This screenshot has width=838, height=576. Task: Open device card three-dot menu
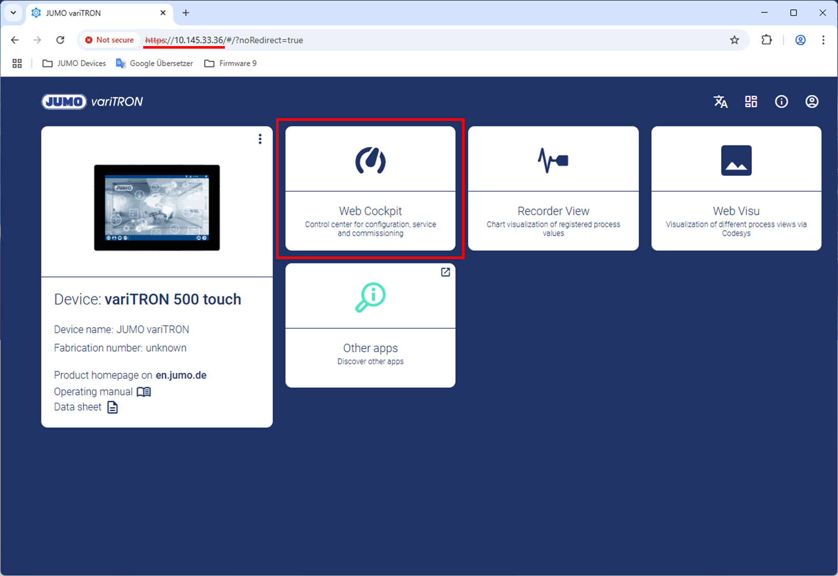(x=260, y=139)
